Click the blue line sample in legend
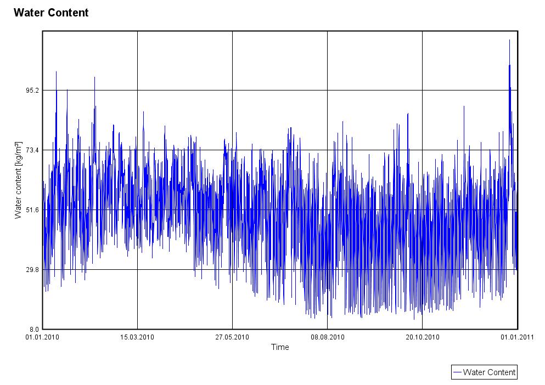545x385 pixels. [x=457, y=372]
